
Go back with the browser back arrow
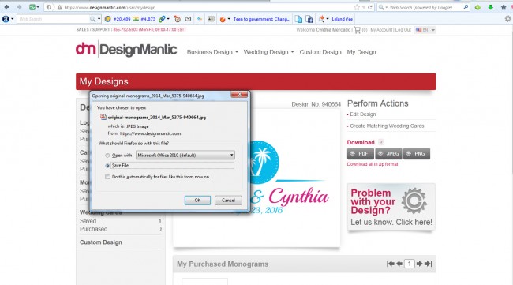(x=6, y=7)
